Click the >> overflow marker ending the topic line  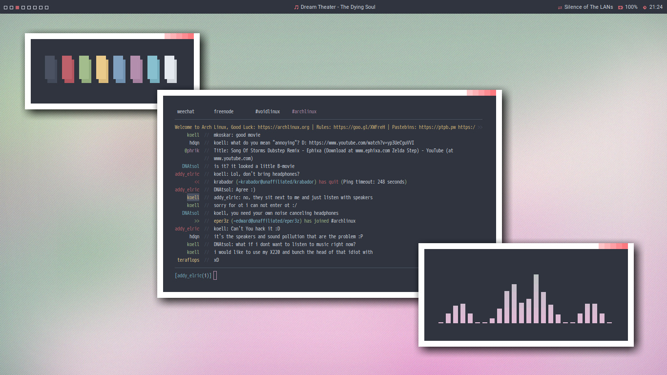480,127
